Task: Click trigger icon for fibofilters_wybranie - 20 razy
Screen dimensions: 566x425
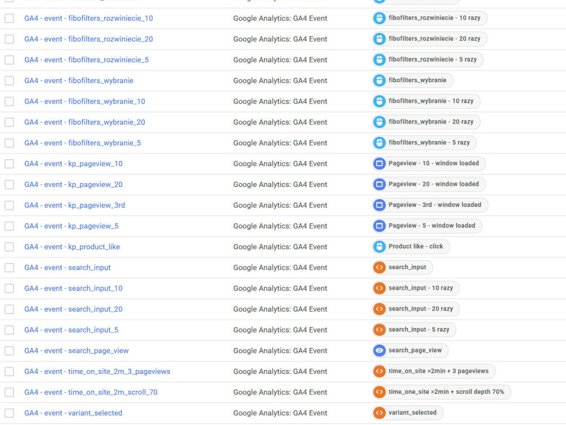Action: pos(379,122)
